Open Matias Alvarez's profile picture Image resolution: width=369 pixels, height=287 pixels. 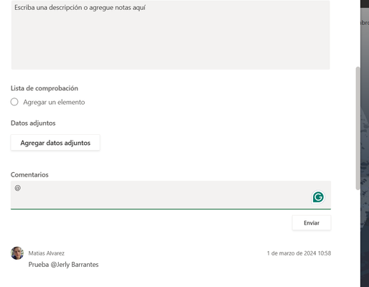pos(17,253)
